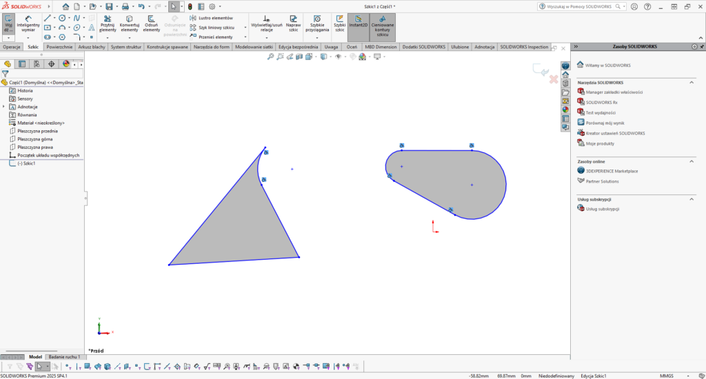Screen dimensions: 706x379
Task: Open Napraw szkic repair tool
Action: (x=293, y=23)
